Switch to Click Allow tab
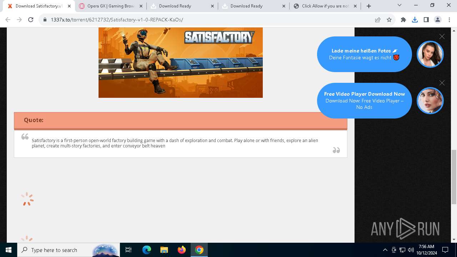 (325, 6)
